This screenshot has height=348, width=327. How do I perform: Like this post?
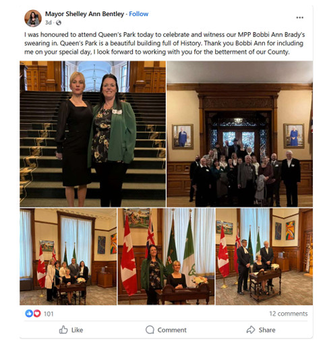point(71,330)
